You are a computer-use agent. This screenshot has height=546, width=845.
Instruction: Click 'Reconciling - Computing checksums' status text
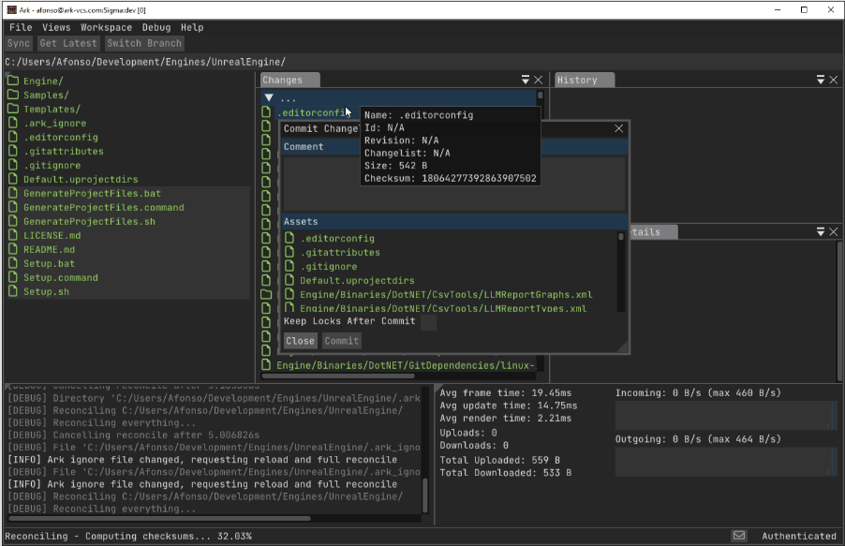(x=128, y=536)
